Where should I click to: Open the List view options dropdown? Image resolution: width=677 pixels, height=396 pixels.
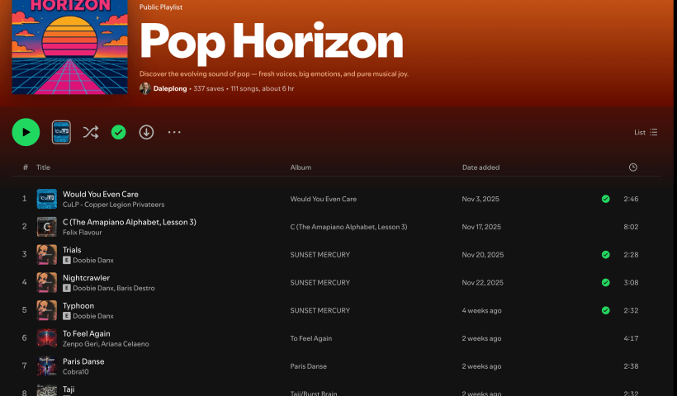(646, 132)
